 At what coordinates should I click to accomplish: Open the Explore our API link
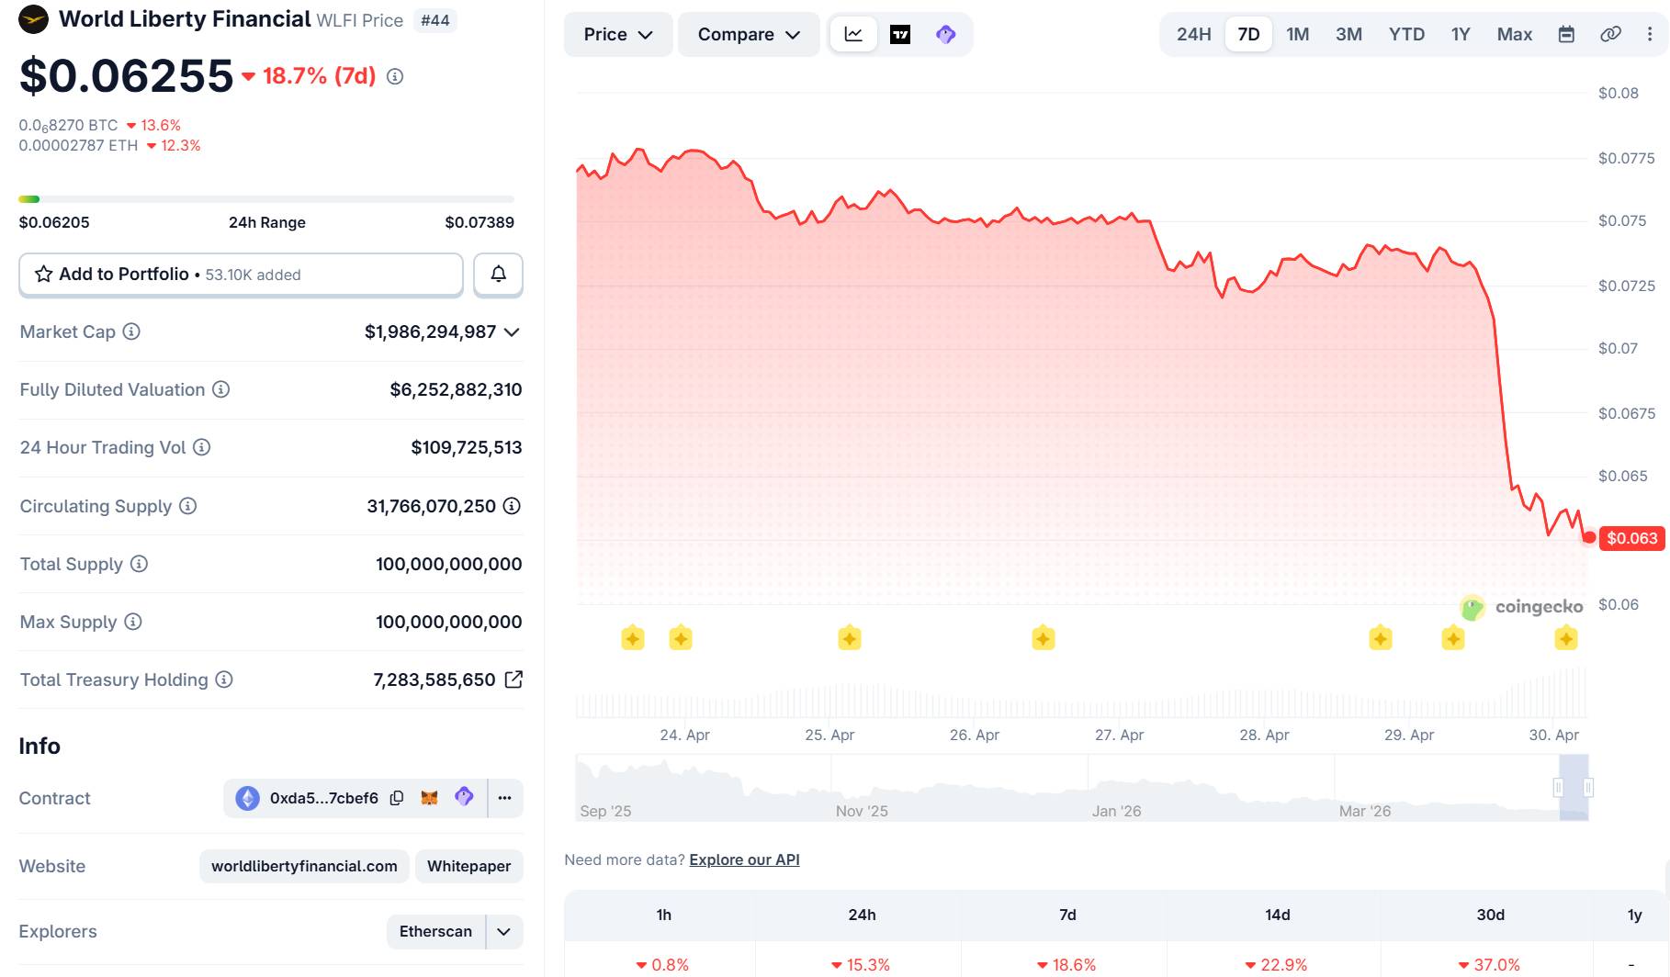click(744, 859)
